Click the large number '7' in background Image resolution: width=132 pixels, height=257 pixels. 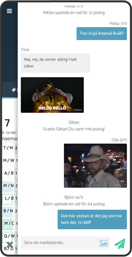pos(7,123)
